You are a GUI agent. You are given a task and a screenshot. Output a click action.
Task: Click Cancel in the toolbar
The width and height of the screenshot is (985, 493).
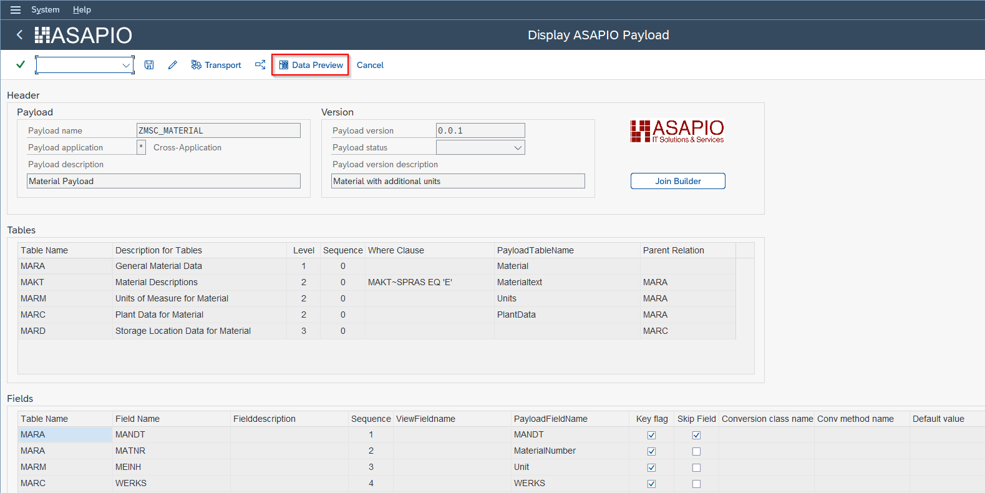point(370,65)
